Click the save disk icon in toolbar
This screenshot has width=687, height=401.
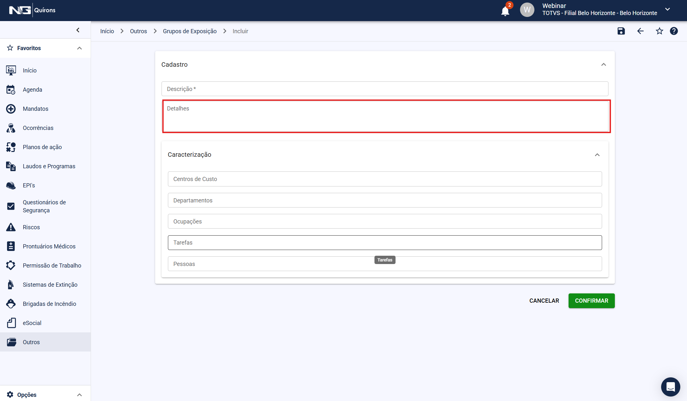(621, 31)
